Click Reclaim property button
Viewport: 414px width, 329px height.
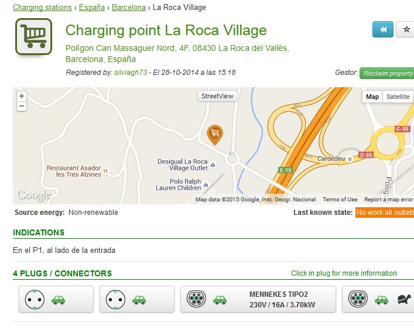pyautogui.click(x=387, y=73)
